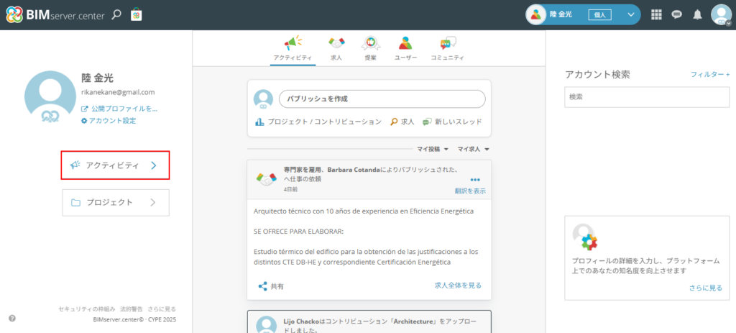
Task: Open user avatar menu in header
Action: click(721, 14)
